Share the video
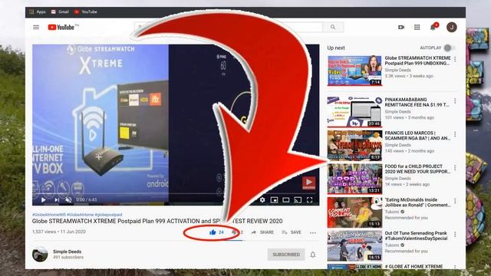491x276 pixels. click(262, 232)
